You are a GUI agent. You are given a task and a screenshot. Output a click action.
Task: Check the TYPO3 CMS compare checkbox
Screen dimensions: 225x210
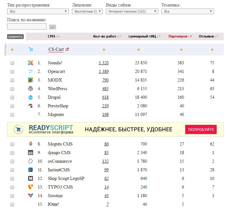pyautogui.click(x=12, y=187)
